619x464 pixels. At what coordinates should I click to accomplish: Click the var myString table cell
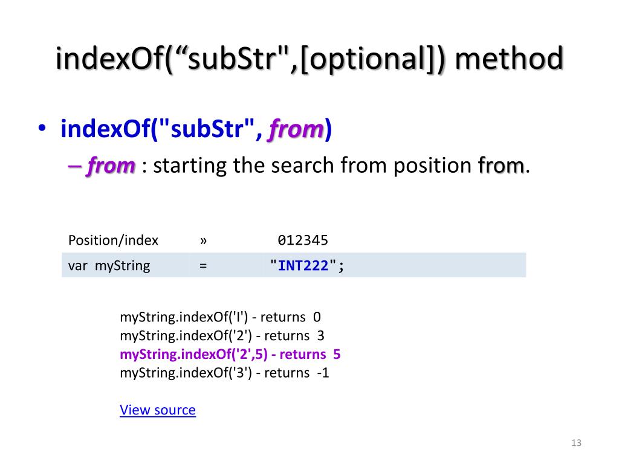[x=109, y=266]
